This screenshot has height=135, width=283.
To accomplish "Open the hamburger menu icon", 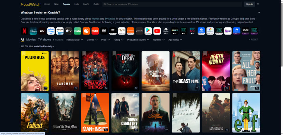I will pyautogui.click(x=258, y=4).
